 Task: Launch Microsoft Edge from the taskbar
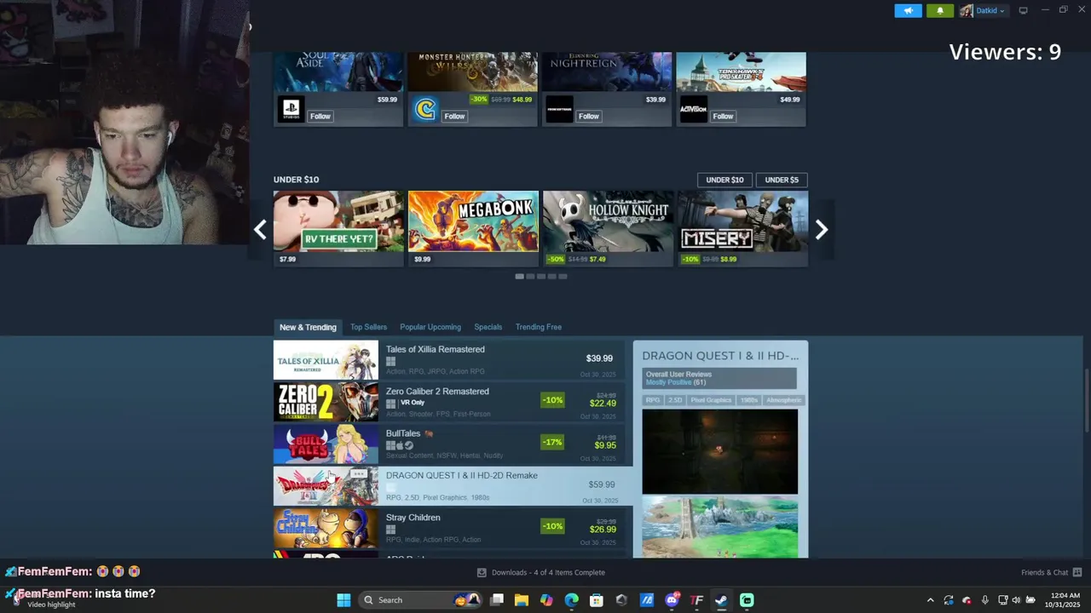pos(571,600)
